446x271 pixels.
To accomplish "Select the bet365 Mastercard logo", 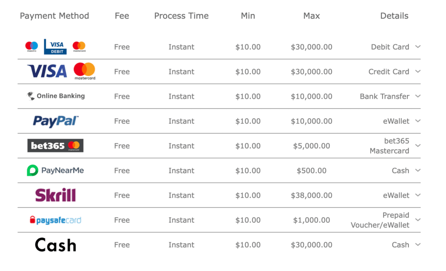I will (55, 145).
